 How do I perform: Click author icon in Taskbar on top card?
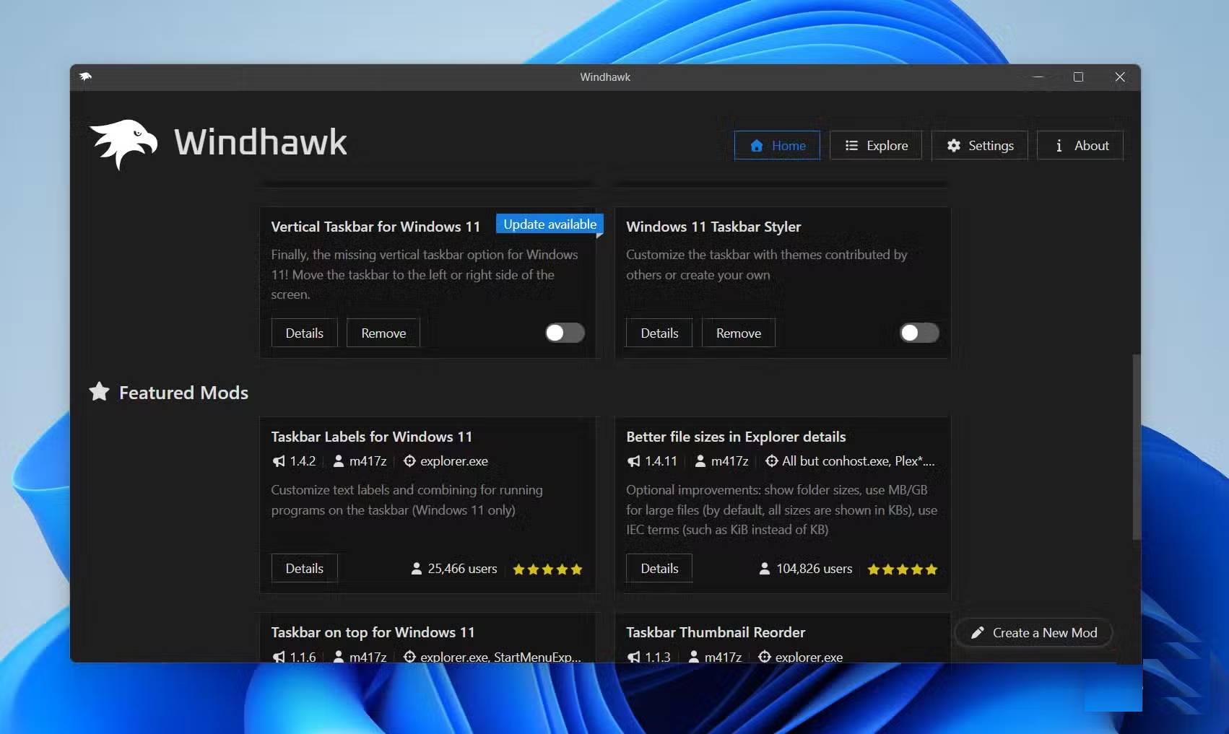coord(339,657)
